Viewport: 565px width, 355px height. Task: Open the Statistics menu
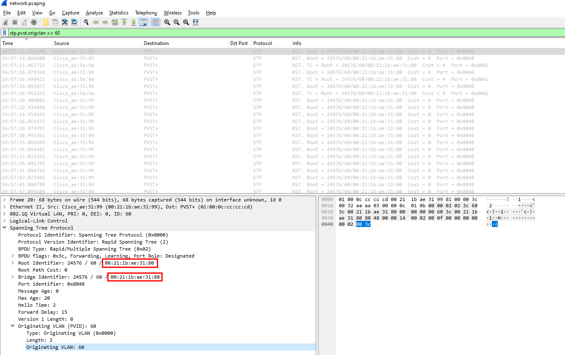118,13
